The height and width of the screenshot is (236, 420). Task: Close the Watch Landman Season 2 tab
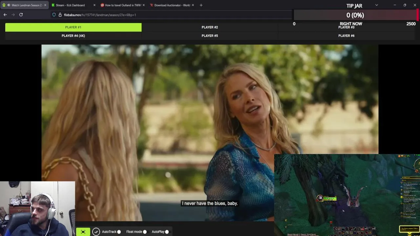point(45,5)
